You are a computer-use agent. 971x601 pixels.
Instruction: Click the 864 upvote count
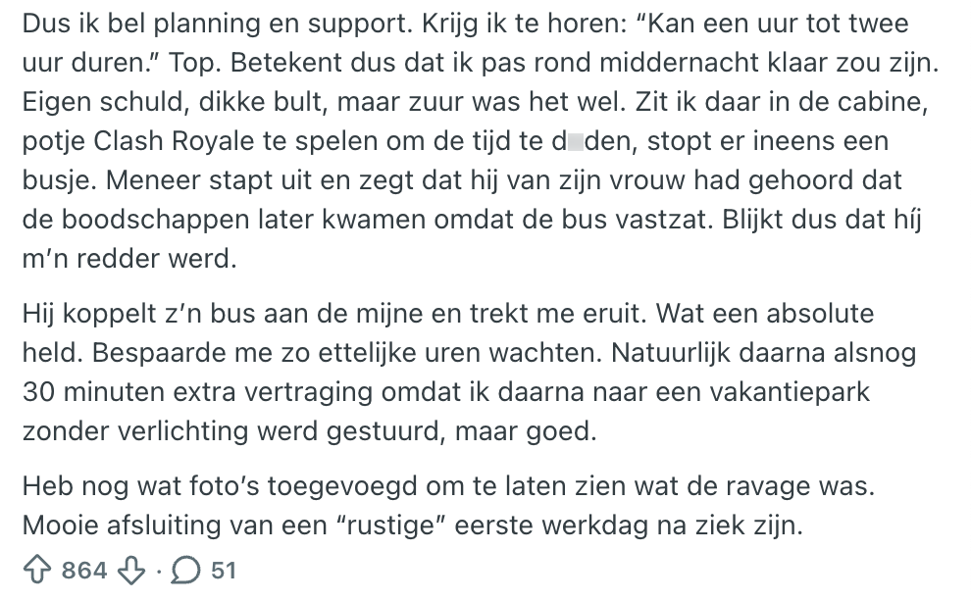82,570
